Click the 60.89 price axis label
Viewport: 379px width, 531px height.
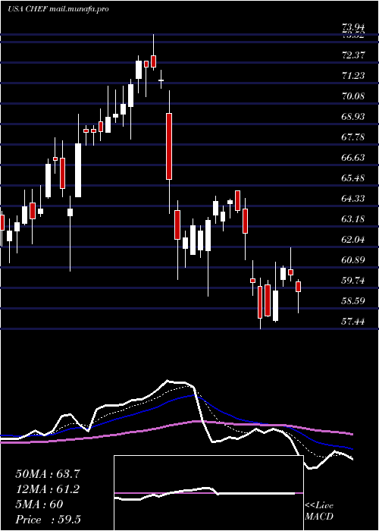coord(353,259)
